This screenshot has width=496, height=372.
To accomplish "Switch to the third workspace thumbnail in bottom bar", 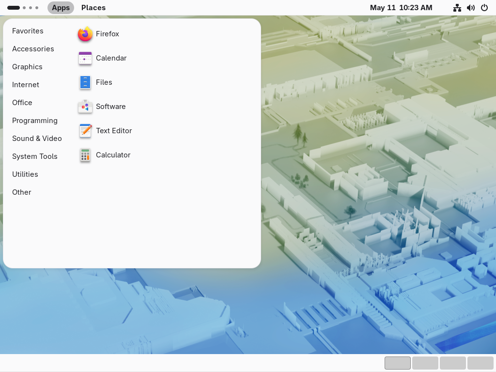I will pyautogui.click(x=453, y=363).
